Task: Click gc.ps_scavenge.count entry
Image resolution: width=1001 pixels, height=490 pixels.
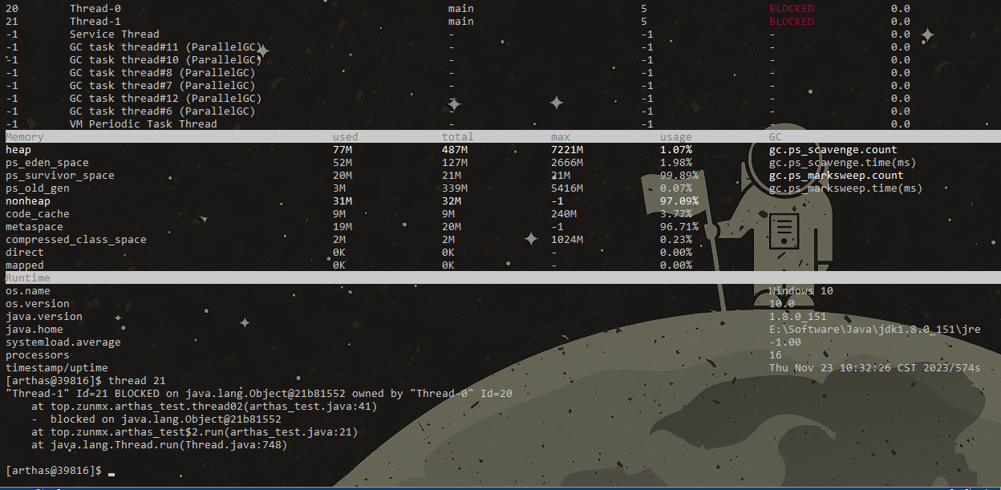Action: pos(833,150)
